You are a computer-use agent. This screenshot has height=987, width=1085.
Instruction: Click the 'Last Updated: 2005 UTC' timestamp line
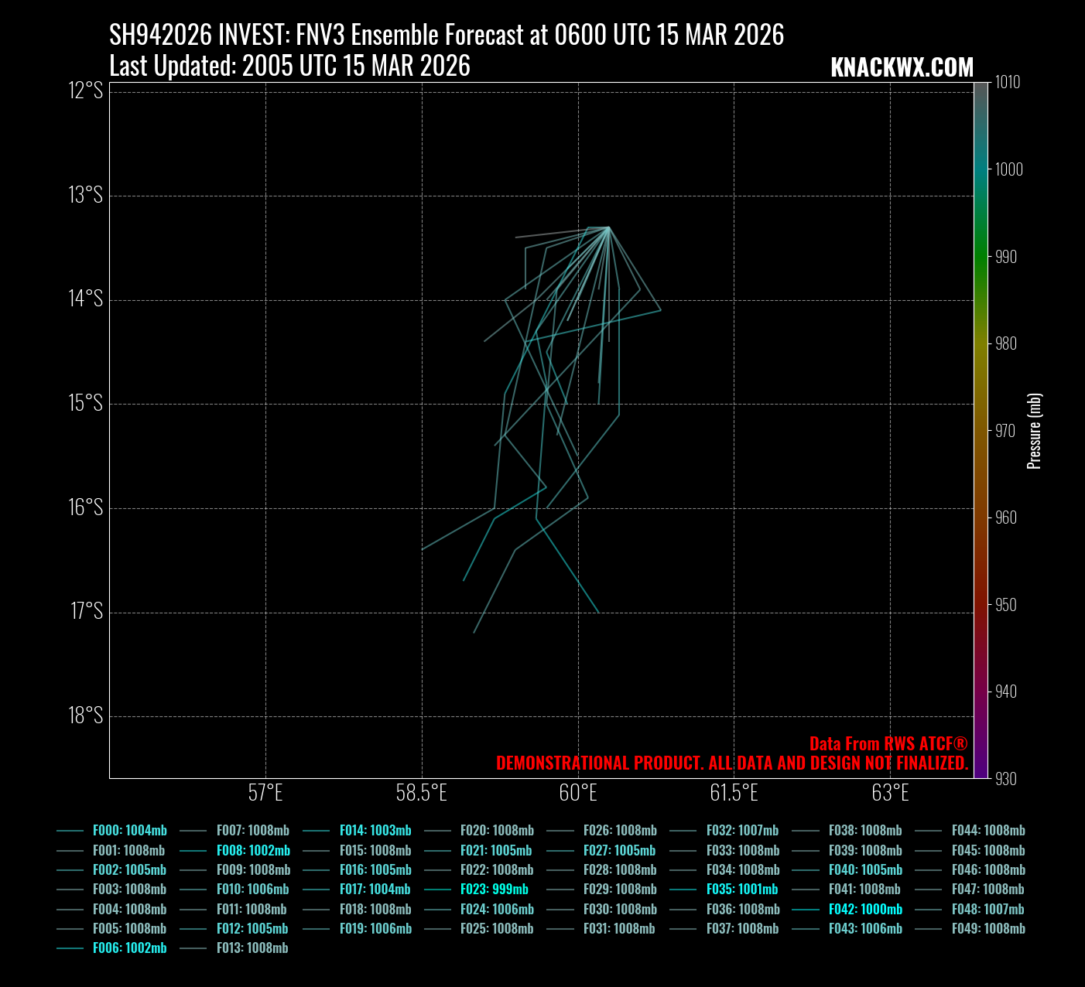pyautogui.click(x=289, y=67)
